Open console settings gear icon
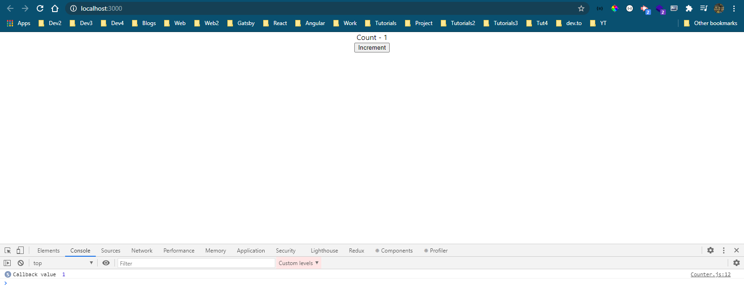The width and height of the screenshot is (744, 292). point(737,263)
